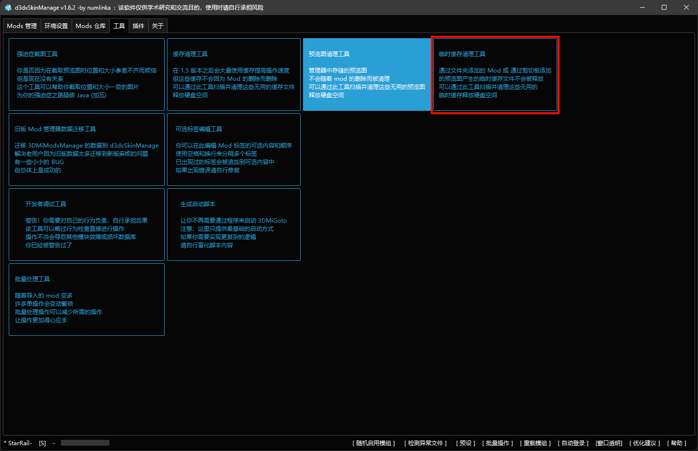
Task: Launch the 缓存清理工具 card
Action: (x=234, y=75)
